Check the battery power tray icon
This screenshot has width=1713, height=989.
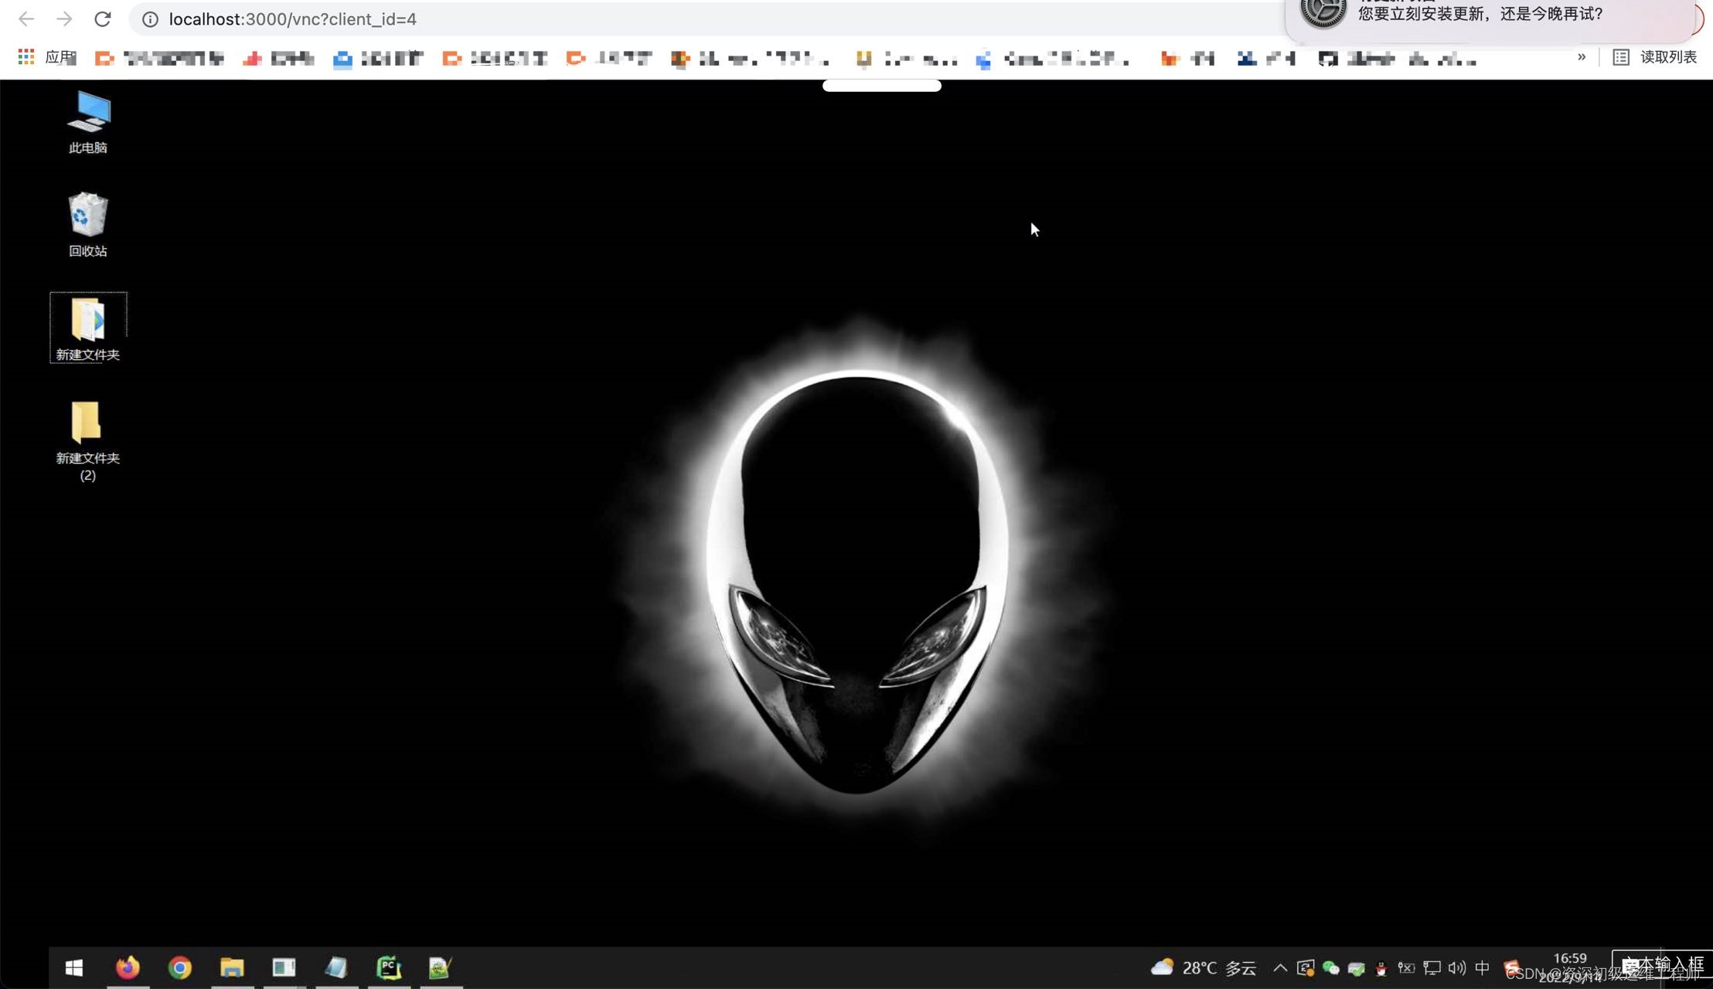coord(1406,968)
